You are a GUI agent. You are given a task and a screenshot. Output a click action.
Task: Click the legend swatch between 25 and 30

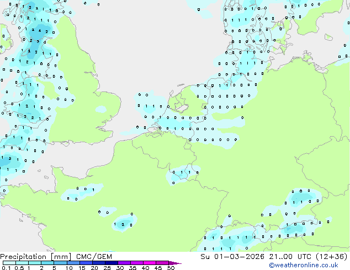point(111,263)
